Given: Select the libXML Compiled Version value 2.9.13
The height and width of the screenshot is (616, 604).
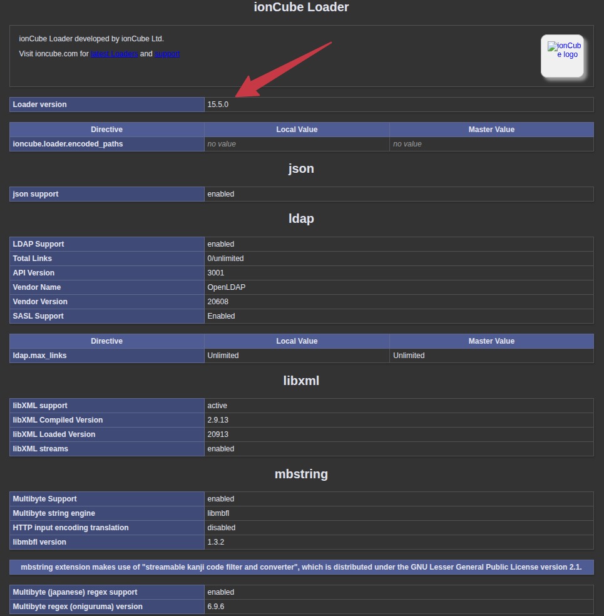Looking at the screenshot, I should [x=218, y=420].
